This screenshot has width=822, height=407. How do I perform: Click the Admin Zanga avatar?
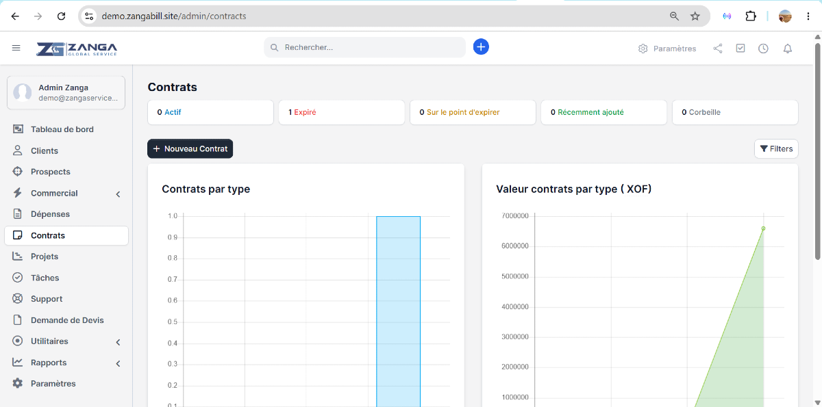coord(23,92)
